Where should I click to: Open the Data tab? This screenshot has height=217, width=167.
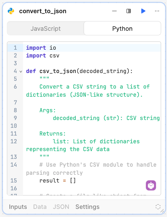(40, 207)
